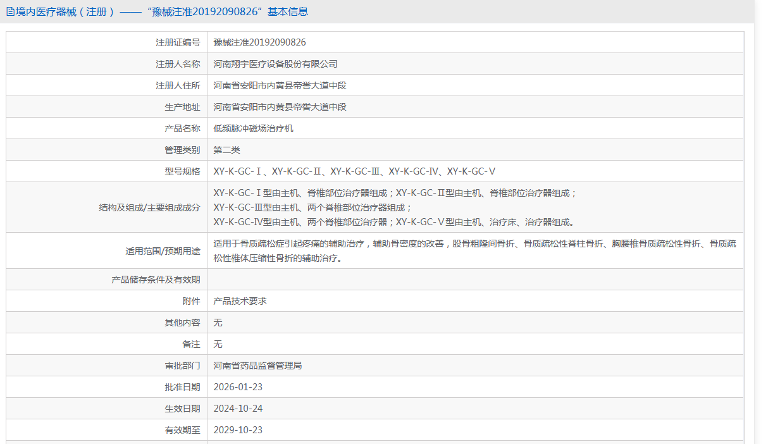Click the address value in the 注册人住所 row
Viewport: 773px width, 444px height.
tap(280, 85)
